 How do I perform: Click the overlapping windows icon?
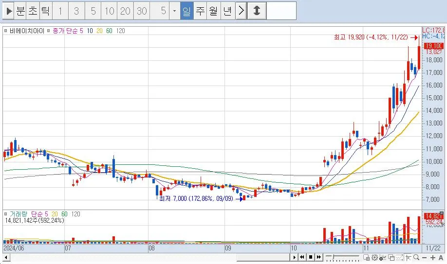(391, 258)
